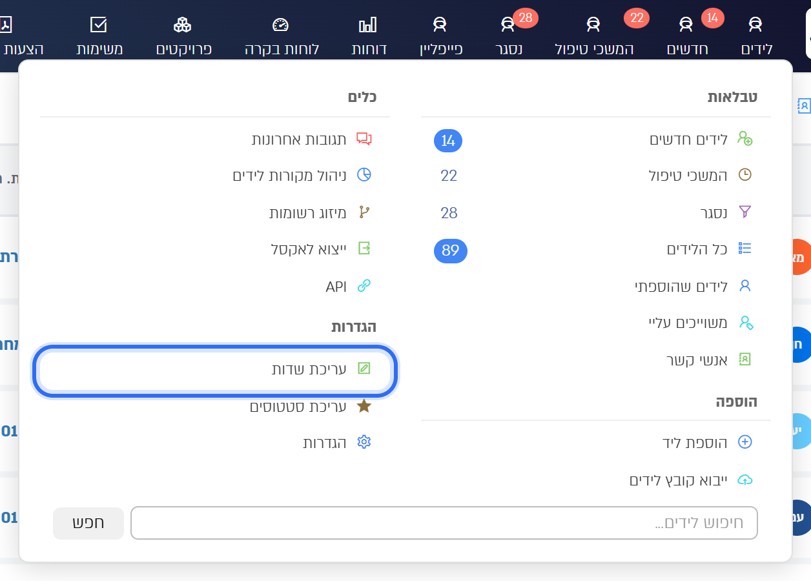The image size is (811, 581).
Task: Click the לידים שהוספתי person icon
Action: pos(745,285)
